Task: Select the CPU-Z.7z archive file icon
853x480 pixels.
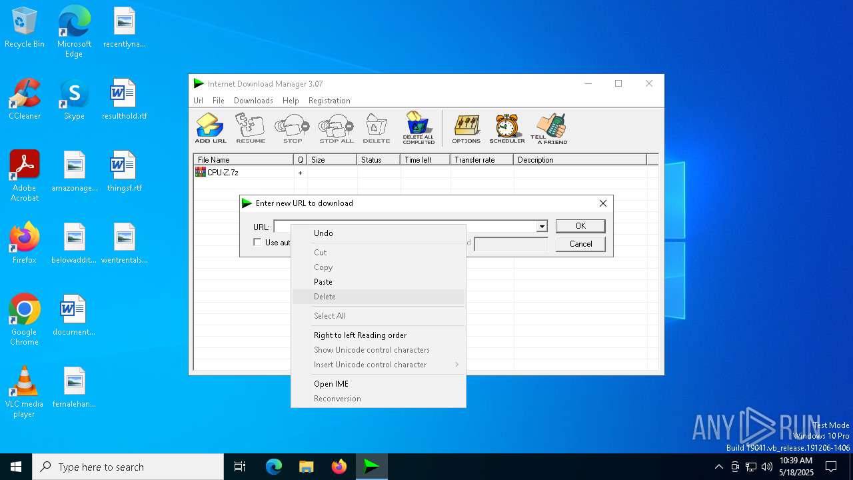Action: click(x=201, y=172)
